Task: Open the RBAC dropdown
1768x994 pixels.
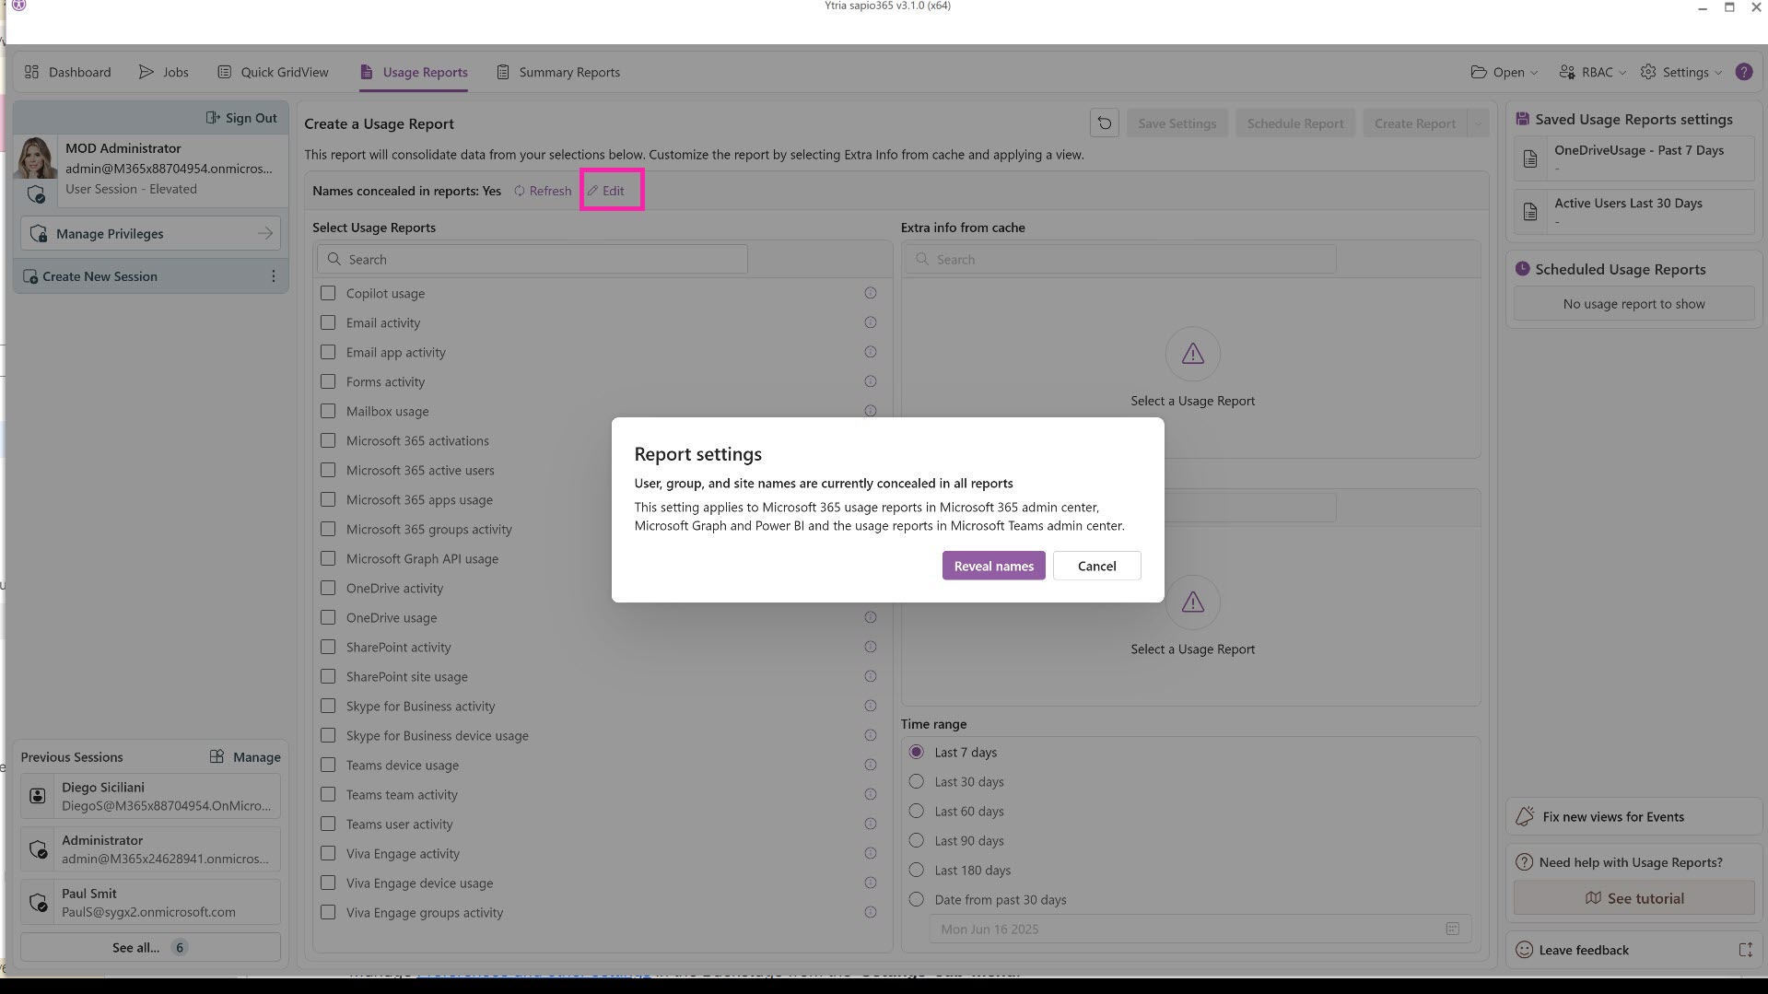Action: (x=1592, y=72)
